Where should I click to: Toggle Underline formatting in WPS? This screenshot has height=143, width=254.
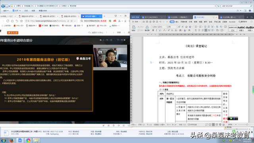[160, 30]
